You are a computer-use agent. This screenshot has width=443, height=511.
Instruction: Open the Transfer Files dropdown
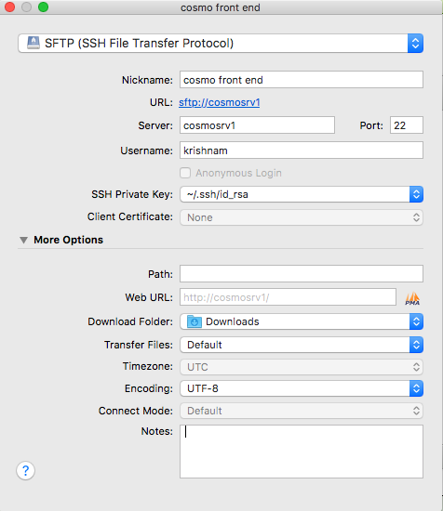pyautogui.click(x=302, y=345)
